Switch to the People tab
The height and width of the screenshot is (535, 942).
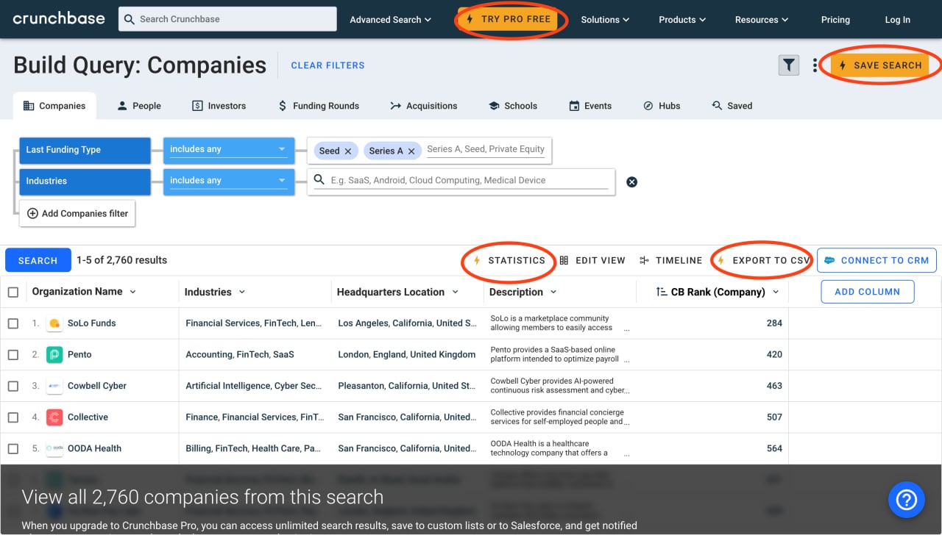139,106
